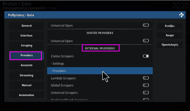Enable the Lambda Scrapers toggle
Image resolution: width=190 pixels, height=111 pixels.
(146, 78)
